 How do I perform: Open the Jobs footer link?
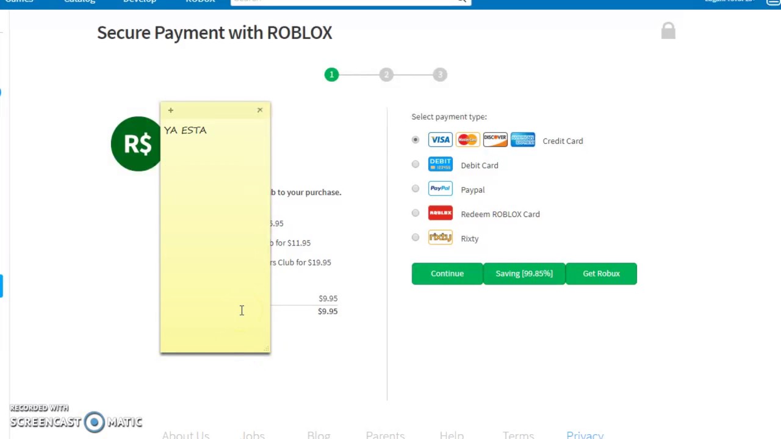click(x=253, y=435)
